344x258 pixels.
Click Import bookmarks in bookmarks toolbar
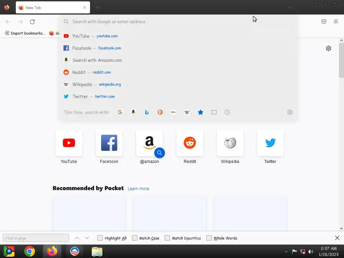pos(25,33)
